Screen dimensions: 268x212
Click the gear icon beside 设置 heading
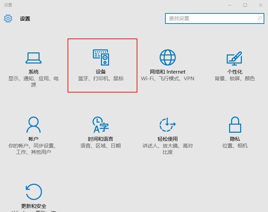8,18
